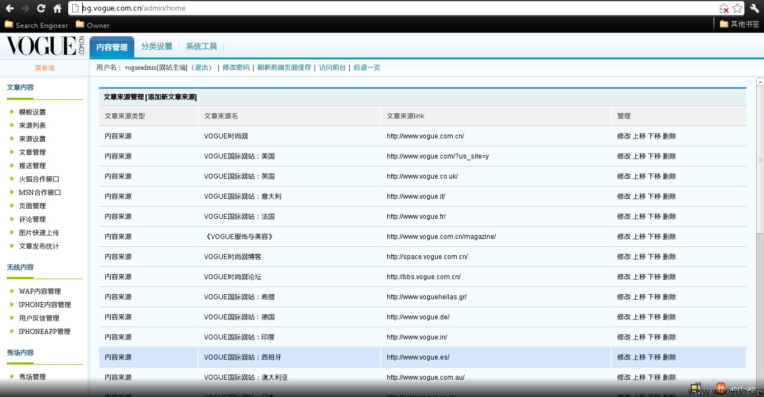Open 文章发布统计 in sidebar
The width and height of the screenshot is (764, 397).
[x=39, y=246]
